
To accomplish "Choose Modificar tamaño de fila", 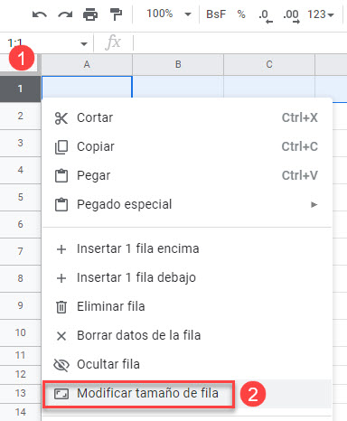I will click(187, 394).
